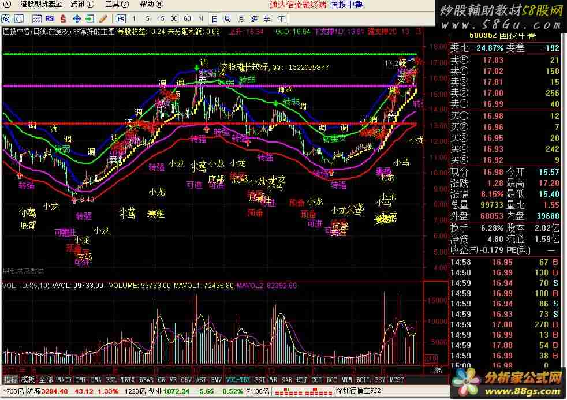Select BRAR indicator tab
Image resolution: width=567 pixels, height=400 pixels.
pyautogui.click(x=147, y=380)
